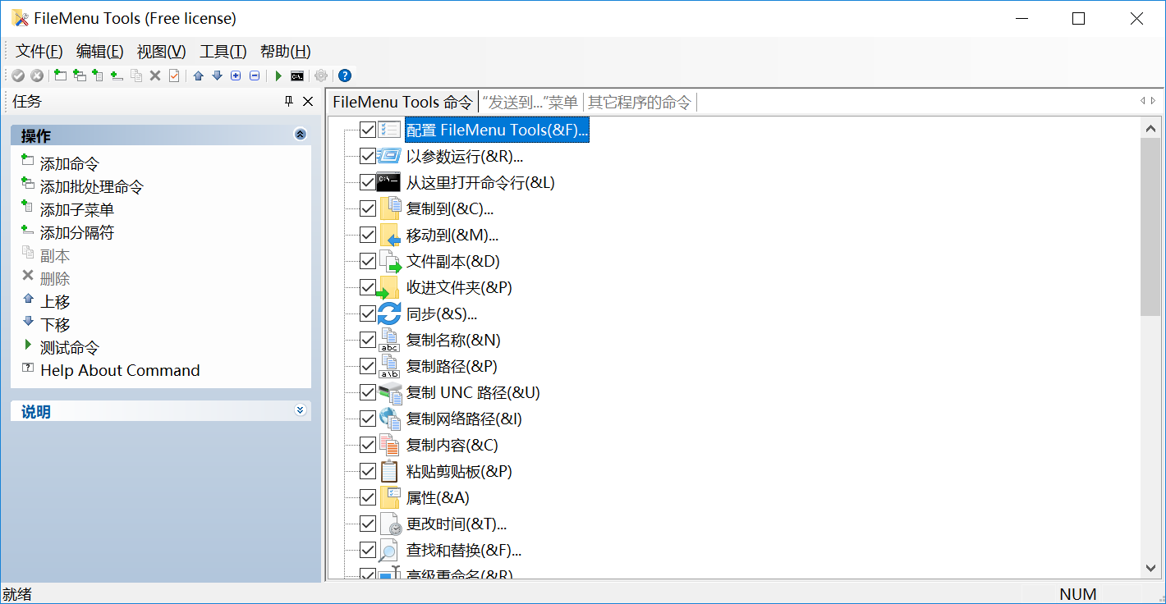Click the 添加批处理命令 link
This screenshot has width=1166, height=604.
(92, 187)
